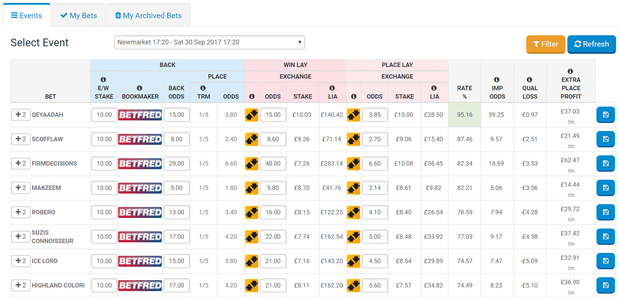
Task: Open the My Archived Bets tab
Action: [148, 16]
